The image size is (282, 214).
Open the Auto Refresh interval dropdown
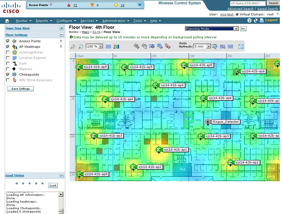coord(202,46)
